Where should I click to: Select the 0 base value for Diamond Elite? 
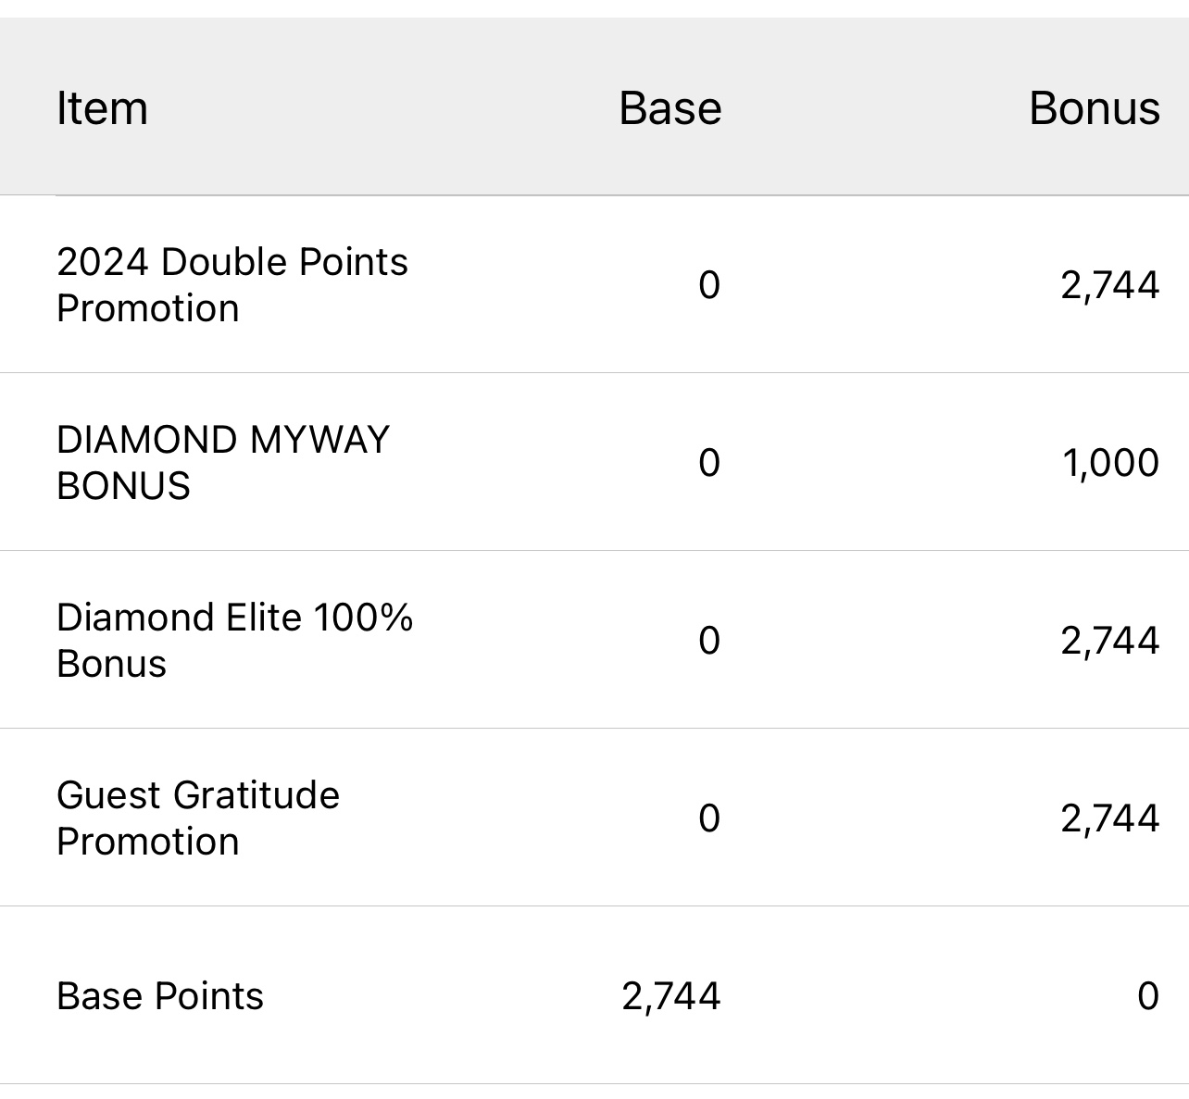tap(709, 640)
